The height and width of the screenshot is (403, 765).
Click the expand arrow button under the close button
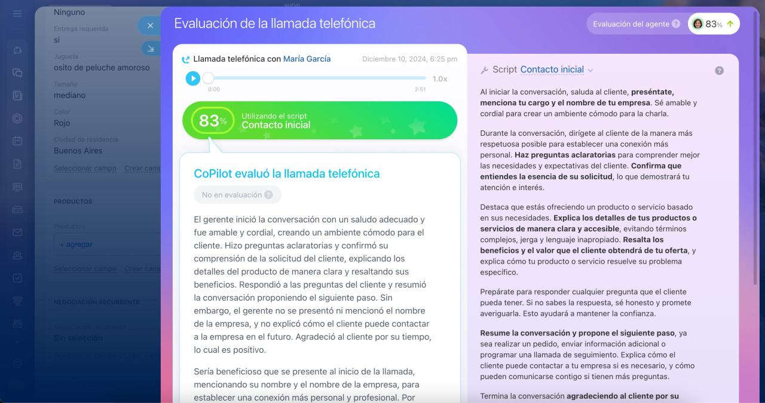tap(150, 48)
